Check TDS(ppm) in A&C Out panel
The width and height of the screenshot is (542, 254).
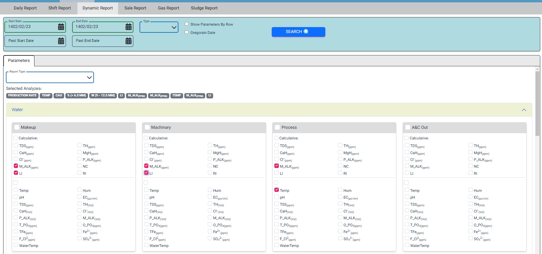[x=407, y=145]
